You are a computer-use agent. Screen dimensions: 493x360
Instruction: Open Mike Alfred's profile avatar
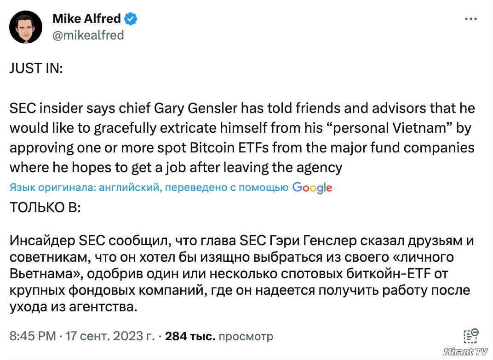point(26,27)
